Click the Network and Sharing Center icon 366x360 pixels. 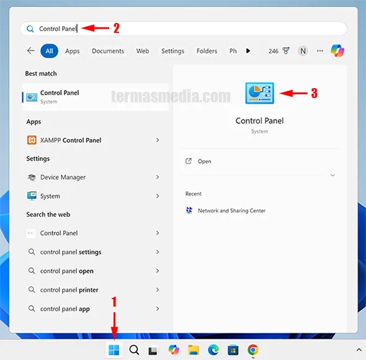click(189, 210)
